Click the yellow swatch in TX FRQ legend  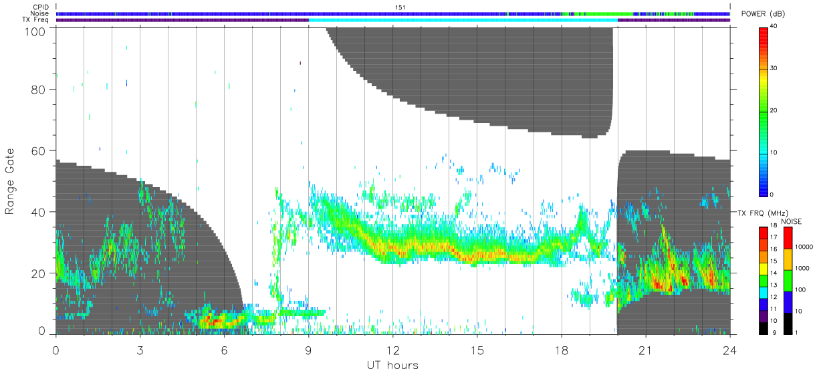click(x=763, y=268)
